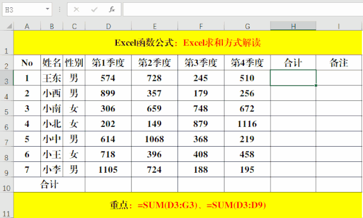Click the cell with value 1068
Viewport: 363px width, 218px height.
[x=155, y=139]
